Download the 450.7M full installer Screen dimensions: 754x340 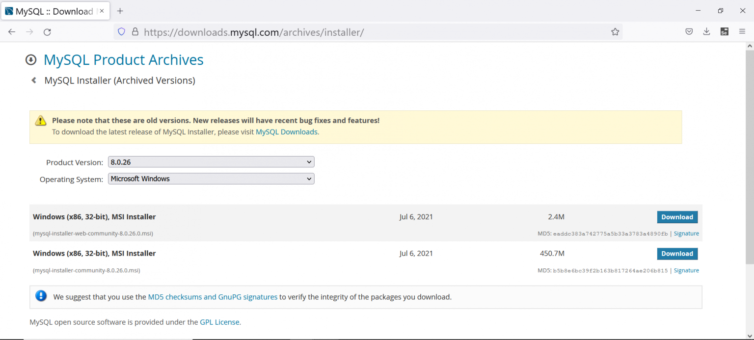coord(677,253)
